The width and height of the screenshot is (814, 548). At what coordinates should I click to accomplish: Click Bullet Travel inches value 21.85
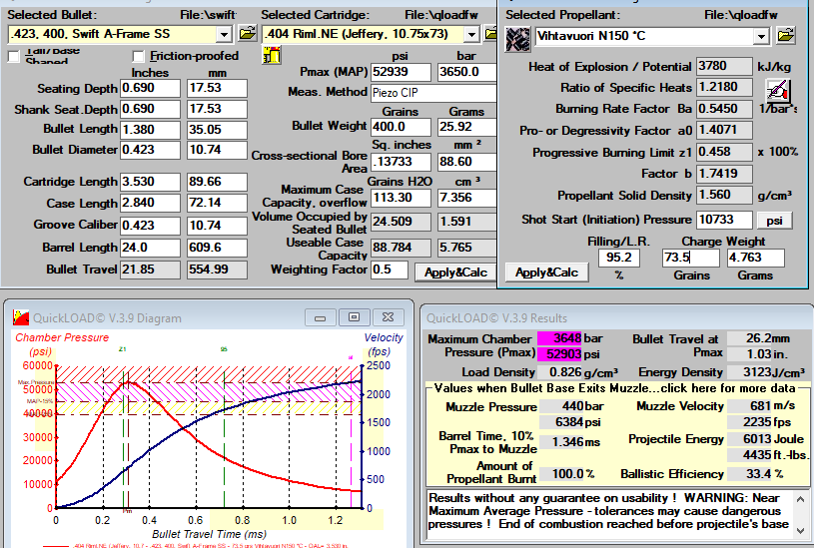(150, 270)
